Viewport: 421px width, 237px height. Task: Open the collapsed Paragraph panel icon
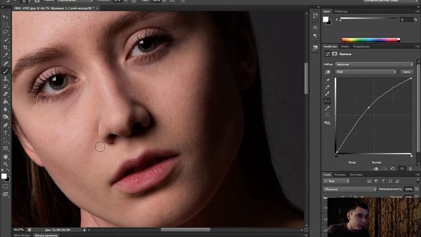click(x=315, y=36)
